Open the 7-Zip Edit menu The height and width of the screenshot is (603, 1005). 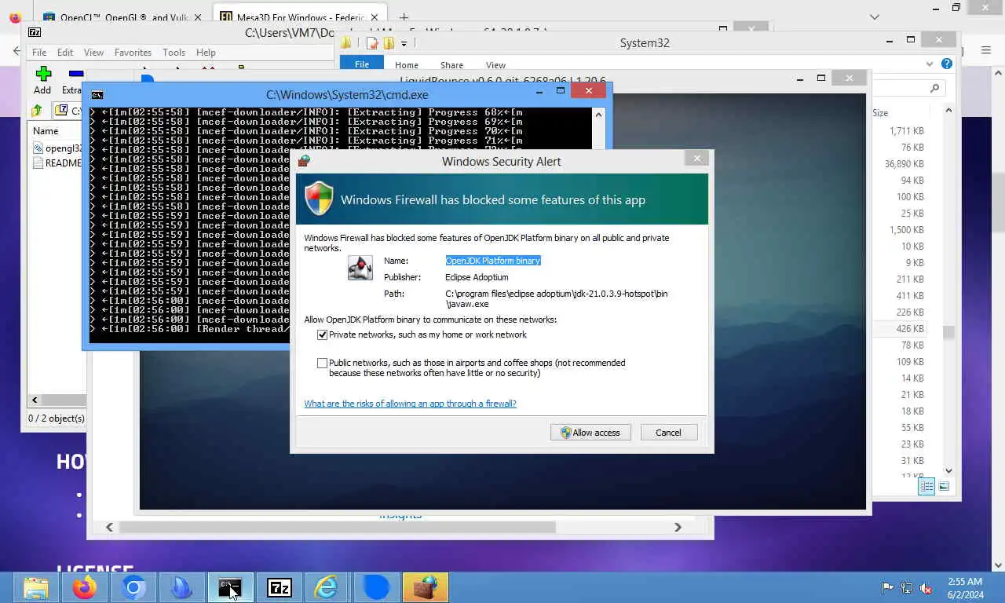tap(65, 53)
